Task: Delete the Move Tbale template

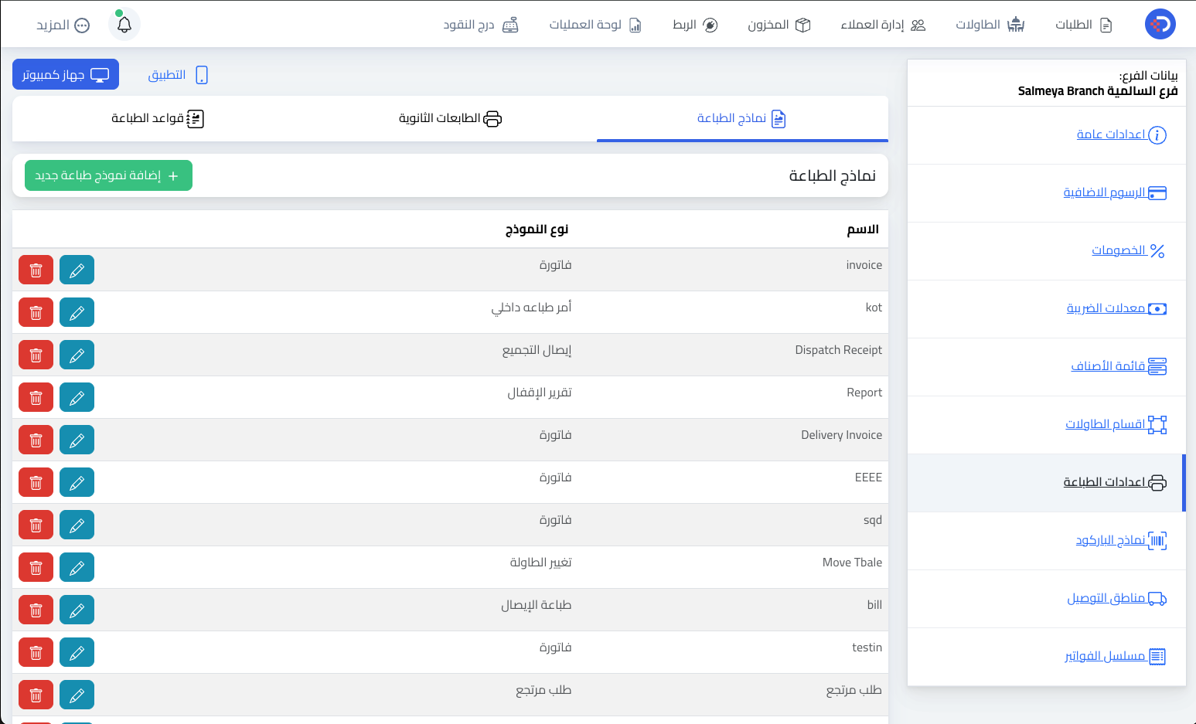Action: [36, 567]
